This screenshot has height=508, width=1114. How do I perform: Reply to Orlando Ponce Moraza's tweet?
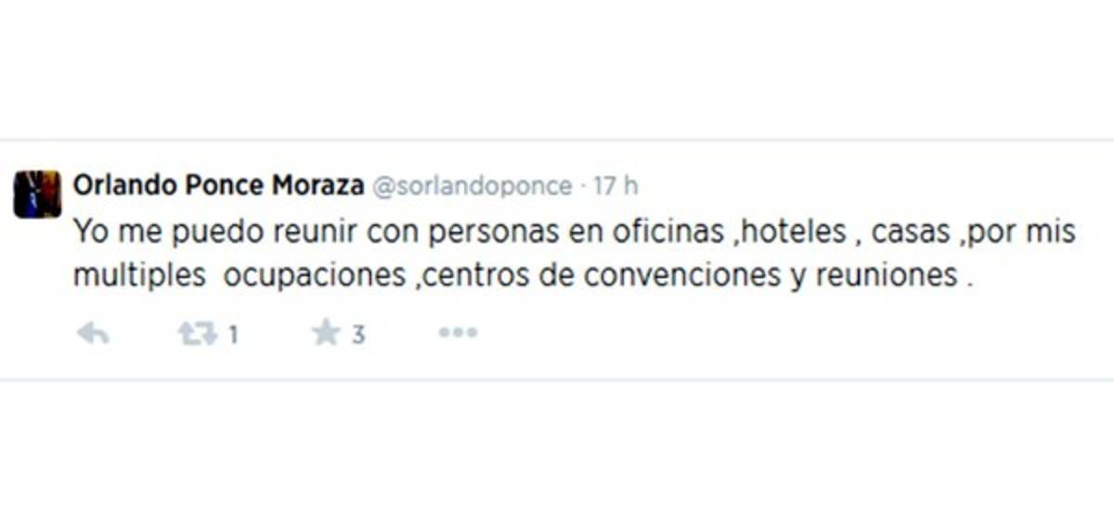[92, 334]
